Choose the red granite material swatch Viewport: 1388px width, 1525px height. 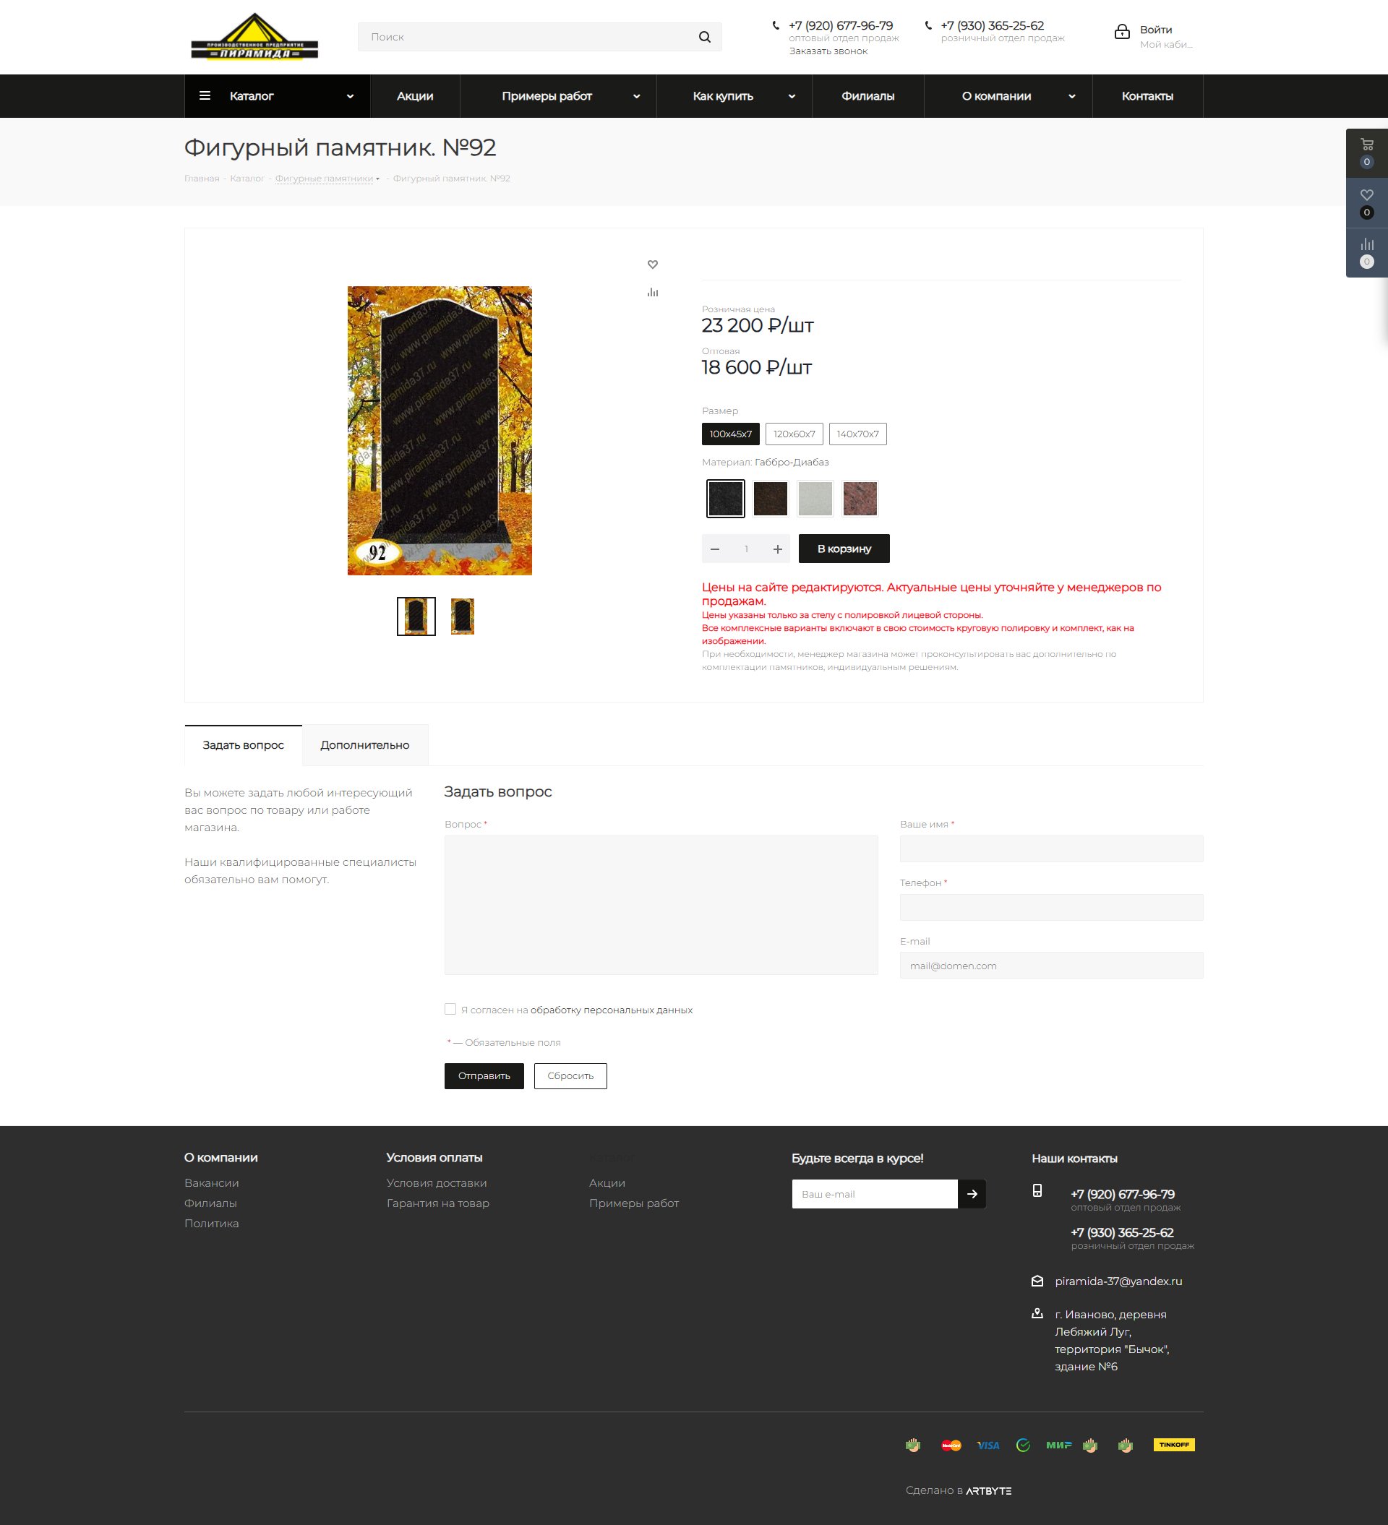pyautogui.click(x=860, y=499)
